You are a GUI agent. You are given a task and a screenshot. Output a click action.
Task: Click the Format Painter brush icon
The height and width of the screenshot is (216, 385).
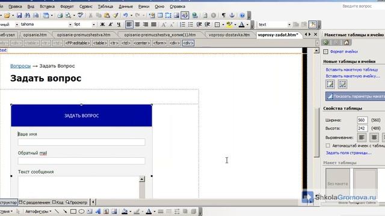click(x=115, y=16)
